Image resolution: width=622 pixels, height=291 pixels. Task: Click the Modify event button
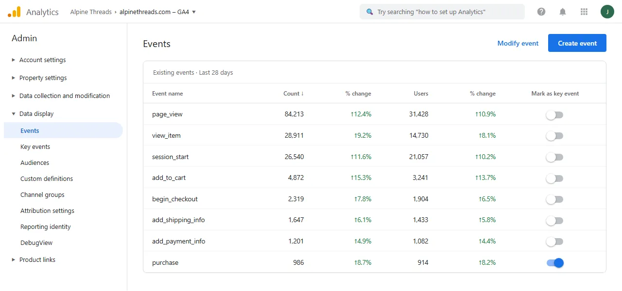pyautogui.click(x=518, y=43)
